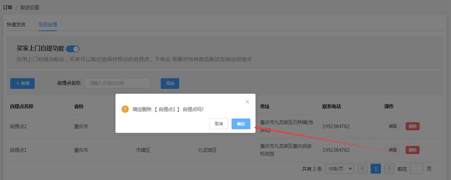Cancel deletion with the 取消 button

tap(219, 124)
